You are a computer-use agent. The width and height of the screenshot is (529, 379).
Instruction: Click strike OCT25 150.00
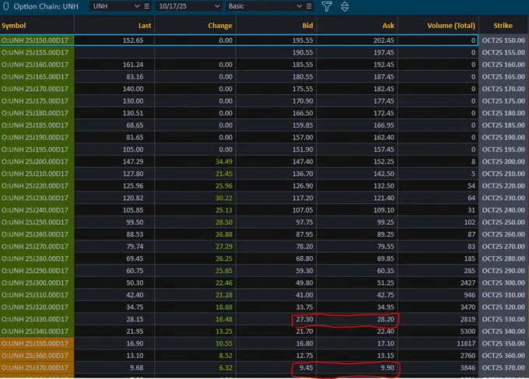pos(503,40)
